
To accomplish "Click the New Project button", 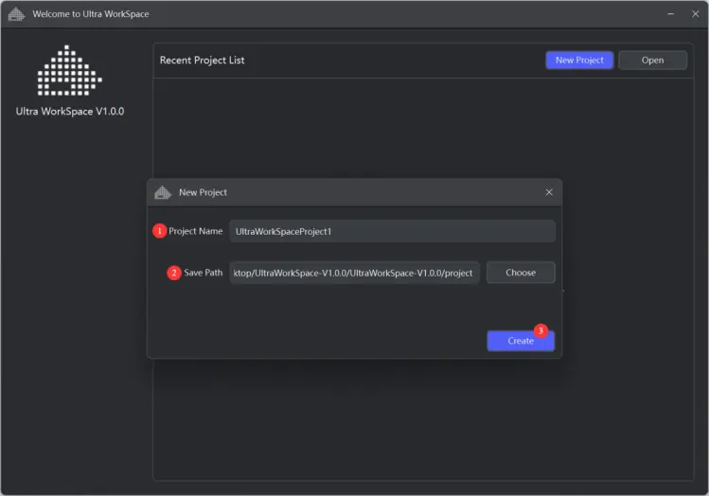I will [x=579, y=61].
